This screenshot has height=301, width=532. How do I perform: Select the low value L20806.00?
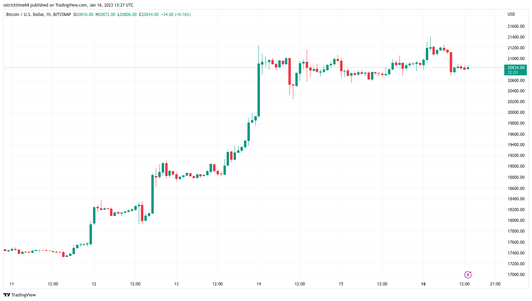click(127, 15)
